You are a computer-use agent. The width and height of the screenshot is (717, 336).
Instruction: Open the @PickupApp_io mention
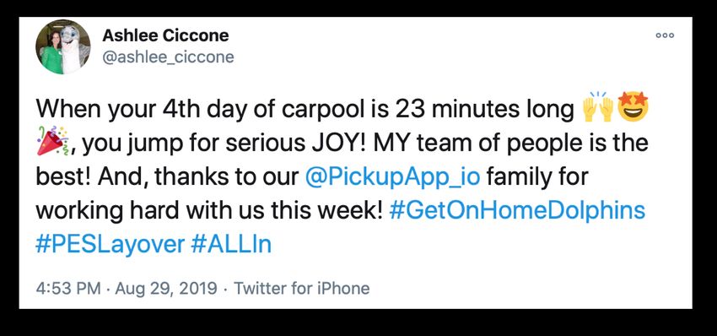392,177
